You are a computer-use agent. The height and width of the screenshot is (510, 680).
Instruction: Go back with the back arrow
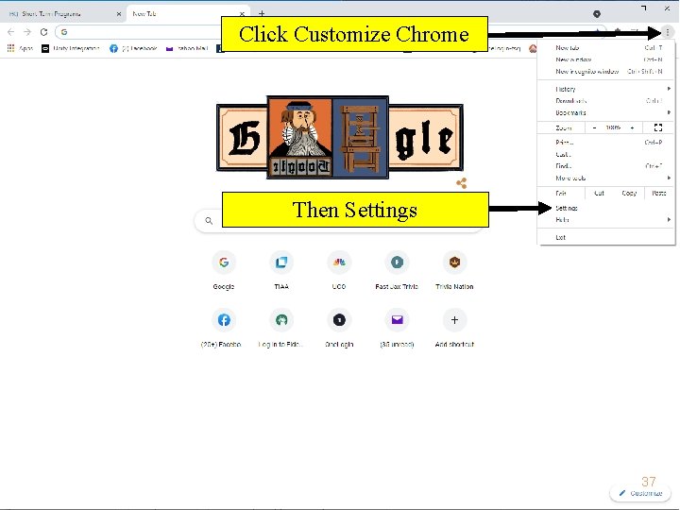[10, 32]
